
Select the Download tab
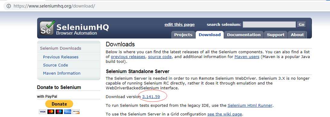point(210,35)
